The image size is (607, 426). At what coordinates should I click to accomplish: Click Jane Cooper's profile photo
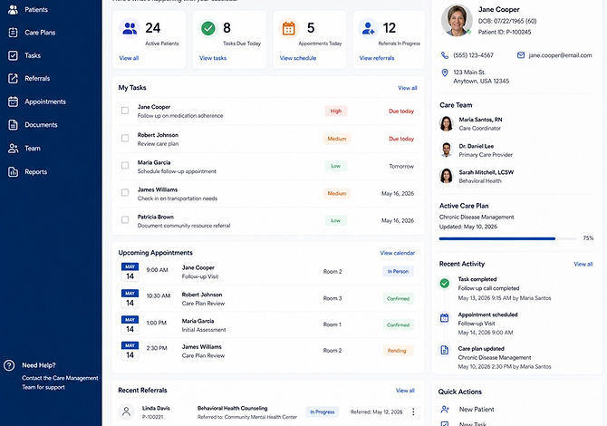457,21
